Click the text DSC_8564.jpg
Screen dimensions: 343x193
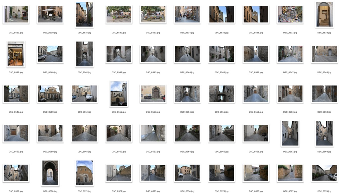187,152
